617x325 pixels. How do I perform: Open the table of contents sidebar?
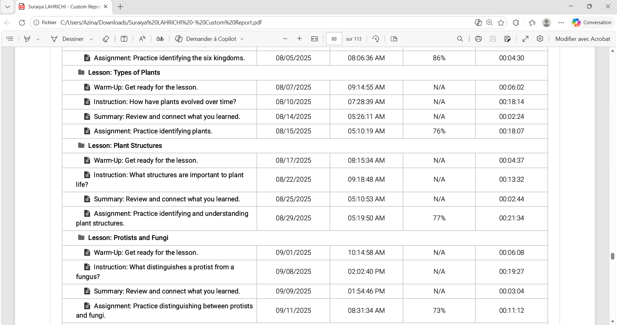(x=10, y=39)
